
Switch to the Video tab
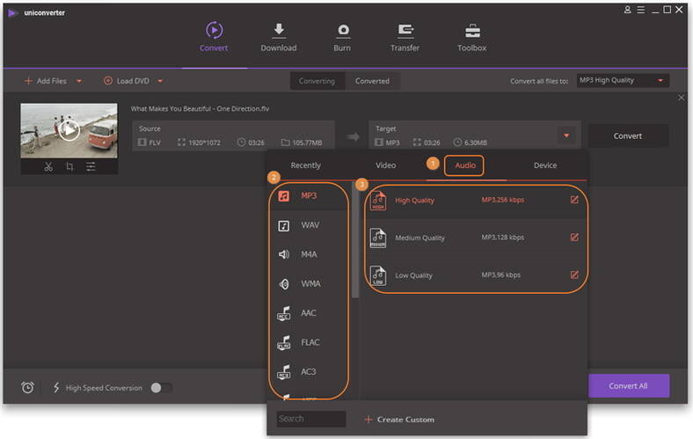pyautogui.click(x=386, y=165)
